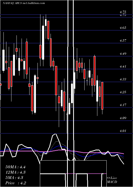The height and width of the screenshot is (187, 133).
Task: Select the 4.01 price axis label
Action: 123,131
